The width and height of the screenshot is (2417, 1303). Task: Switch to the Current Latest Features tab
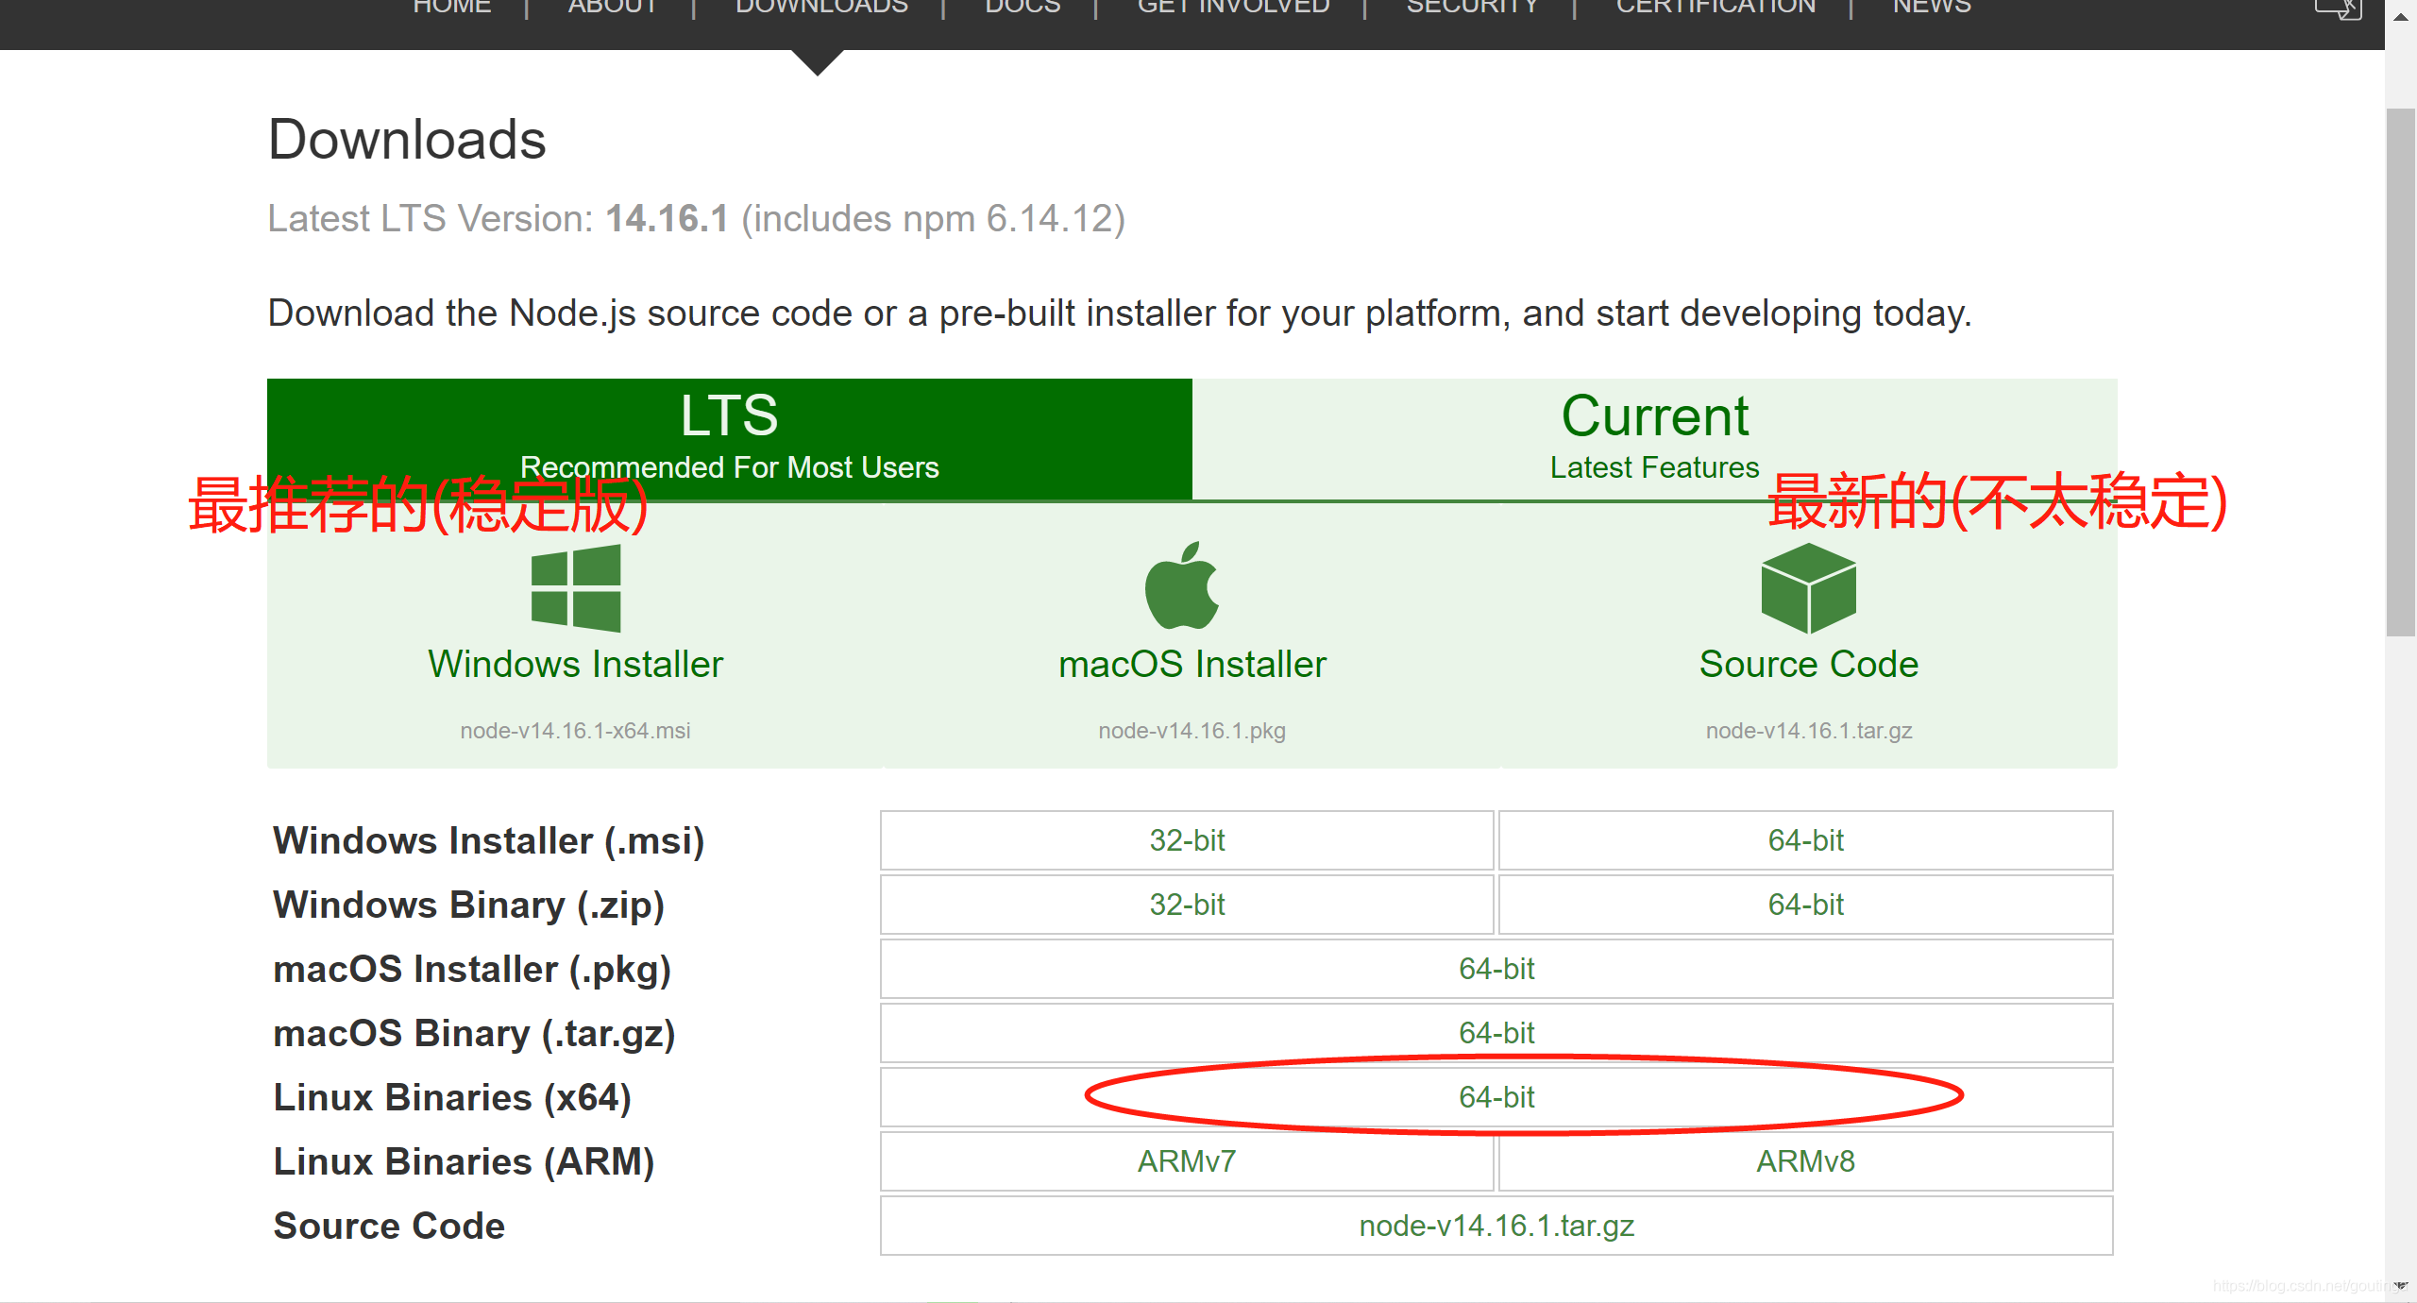1654,439
